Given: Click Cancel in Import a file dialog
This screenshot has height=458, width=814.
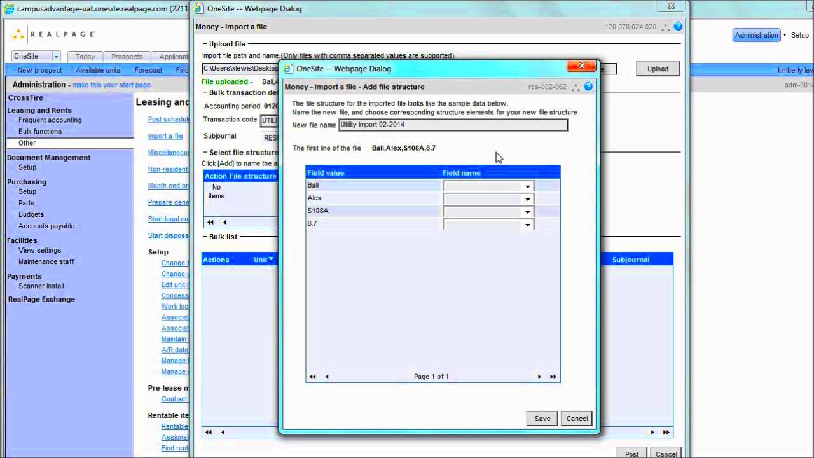Looking at the screenshot, I should click(x=666, y=454).
